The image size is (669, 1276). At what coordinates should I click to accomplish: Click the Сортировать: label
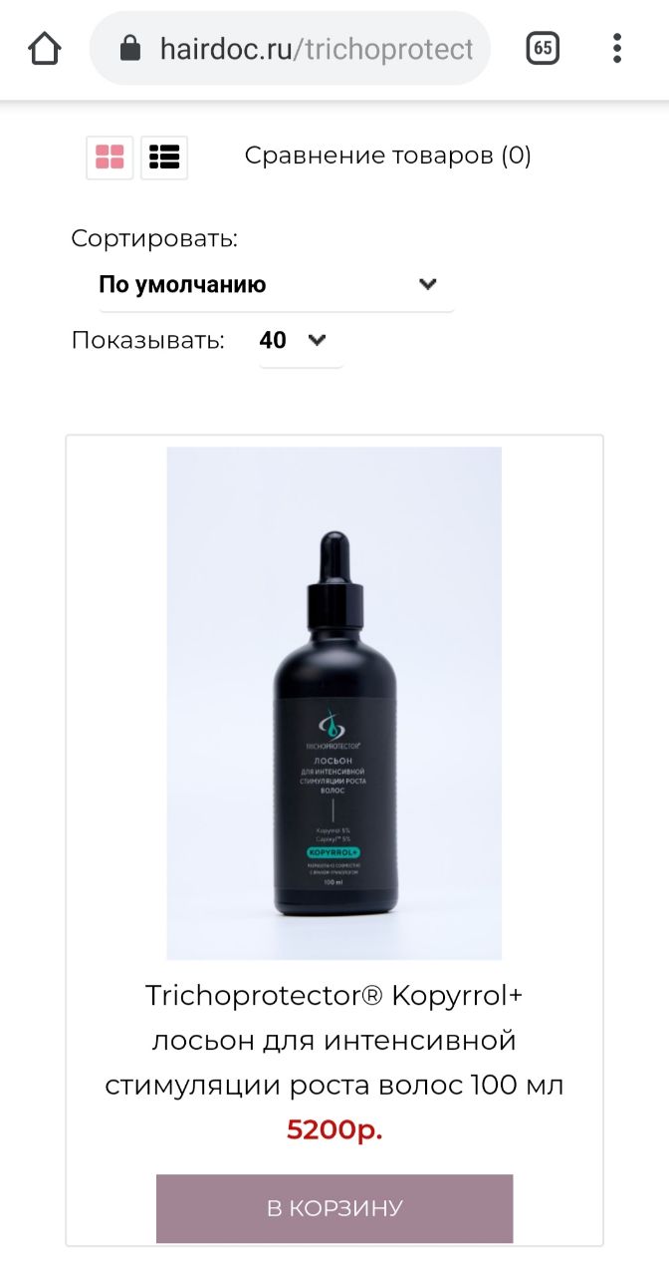(155, 239)
